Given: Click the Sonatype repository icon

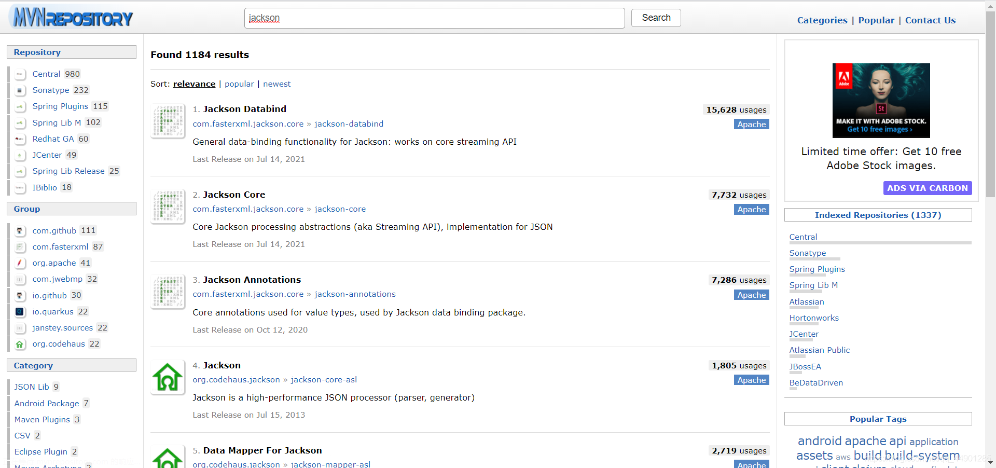Looking at the screenshot, I should click(20, 90).
